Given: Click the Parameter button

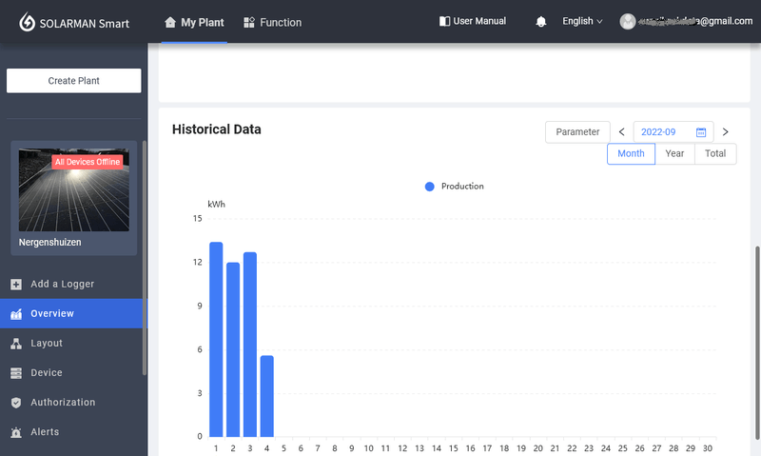Looking at the screenshot, I should (577, 132).
